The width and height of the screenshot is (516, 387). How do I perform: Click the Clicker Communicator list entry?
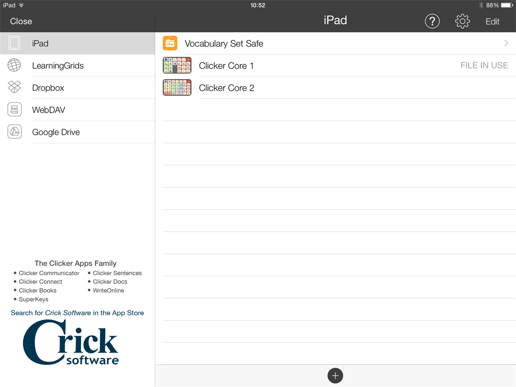click(49, 273)
